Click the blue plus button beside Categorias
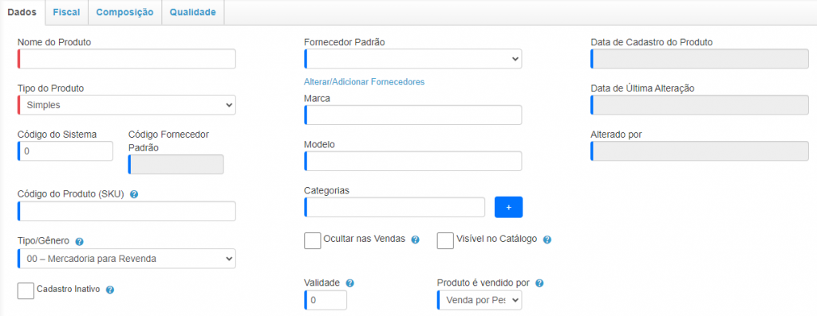 508,207
